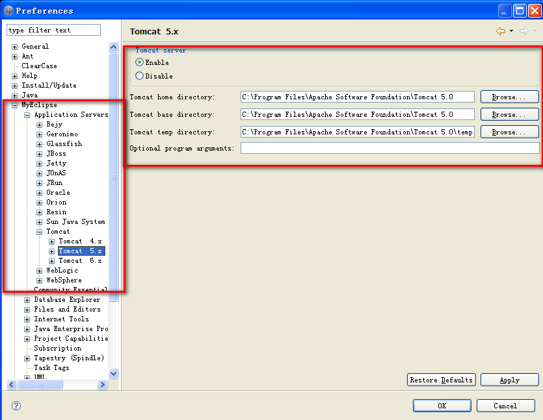Expand the Project Capabilities node
Viewport: 543px width, 420px height.
tap(27, 339)
